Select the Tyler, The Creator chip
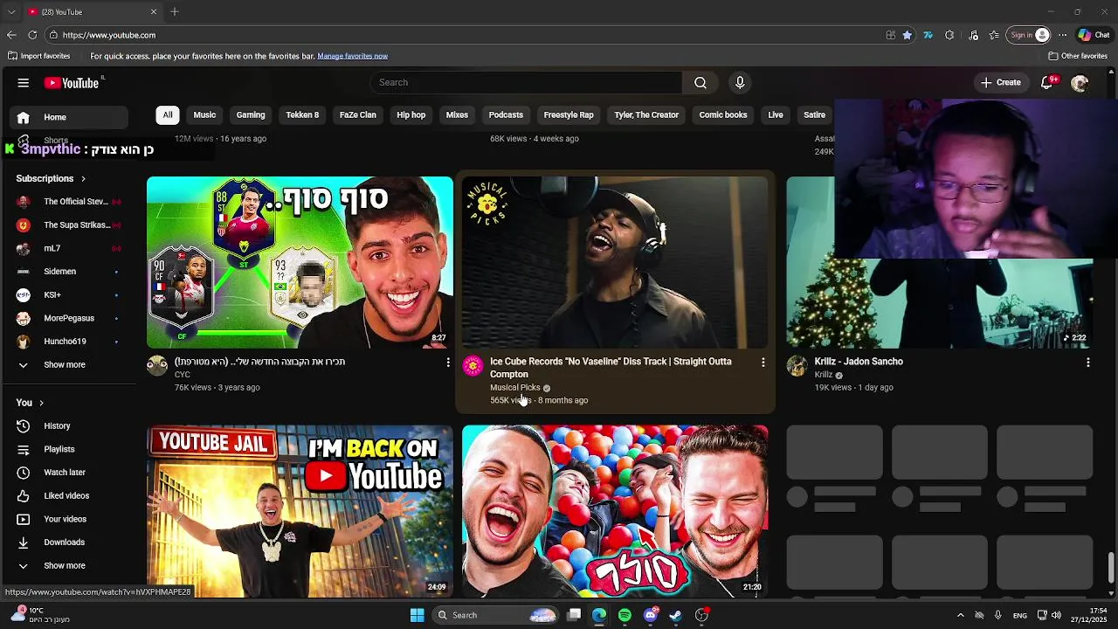The height and width of the screenshot is (629, 1118). tap(646, 114)
